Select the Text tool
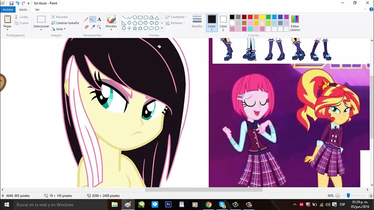Screen dimensions: 374x210 (x=99, y=20)
